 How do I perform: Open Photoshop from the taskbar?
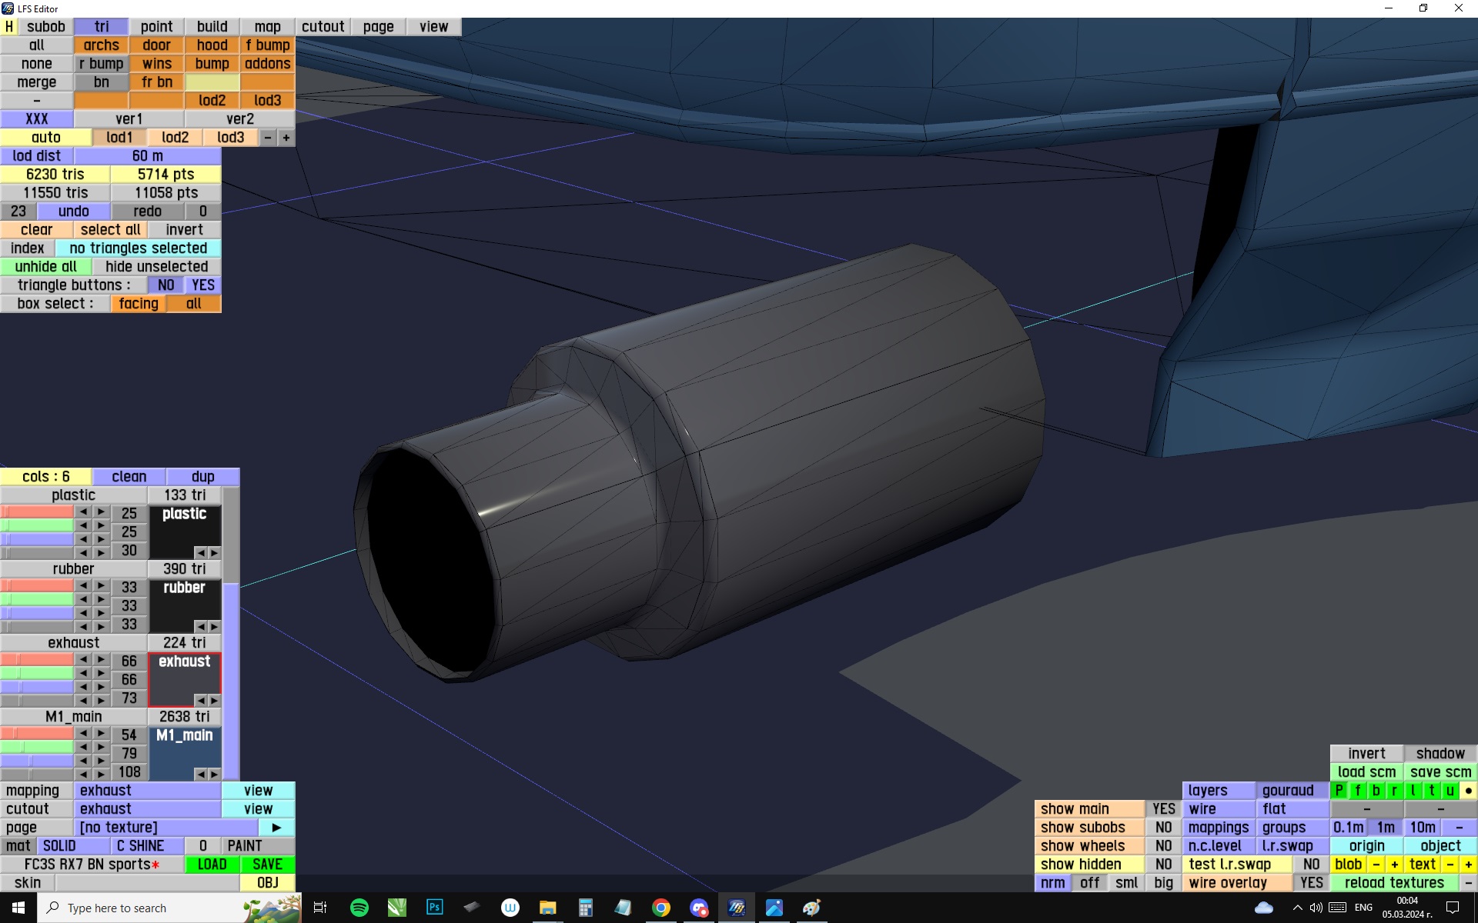point(434,908)
